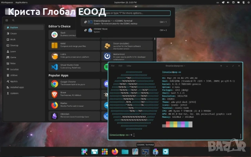Open Updates in the Store sidebar
Viewport: 251px width, 157px height.
pos(24,93)
